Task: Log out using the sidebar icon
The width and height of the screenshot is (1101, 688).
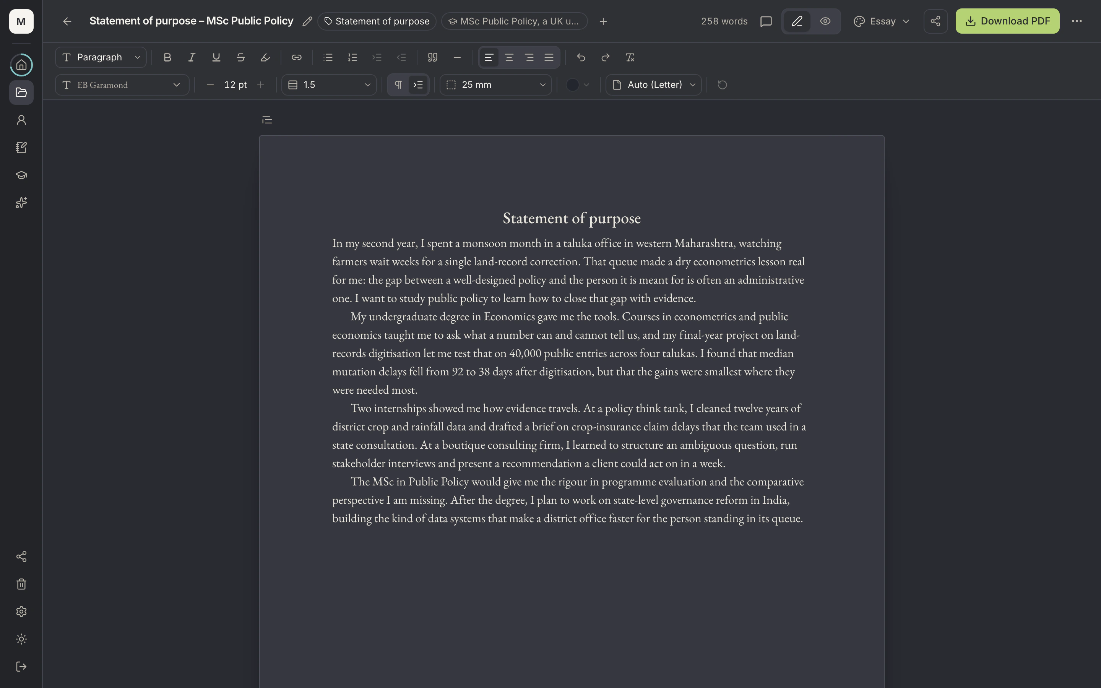Action: 21,667
